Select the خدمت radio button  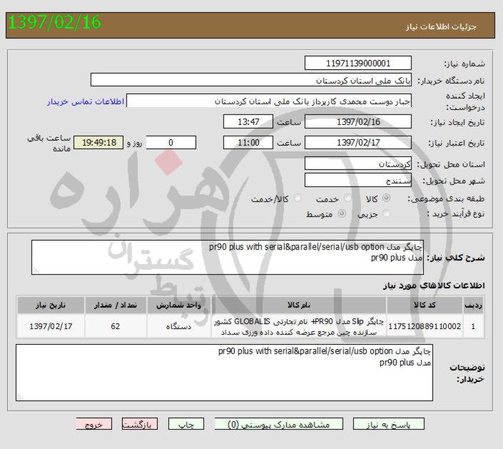pyautogui.click(x=347, y=198)
